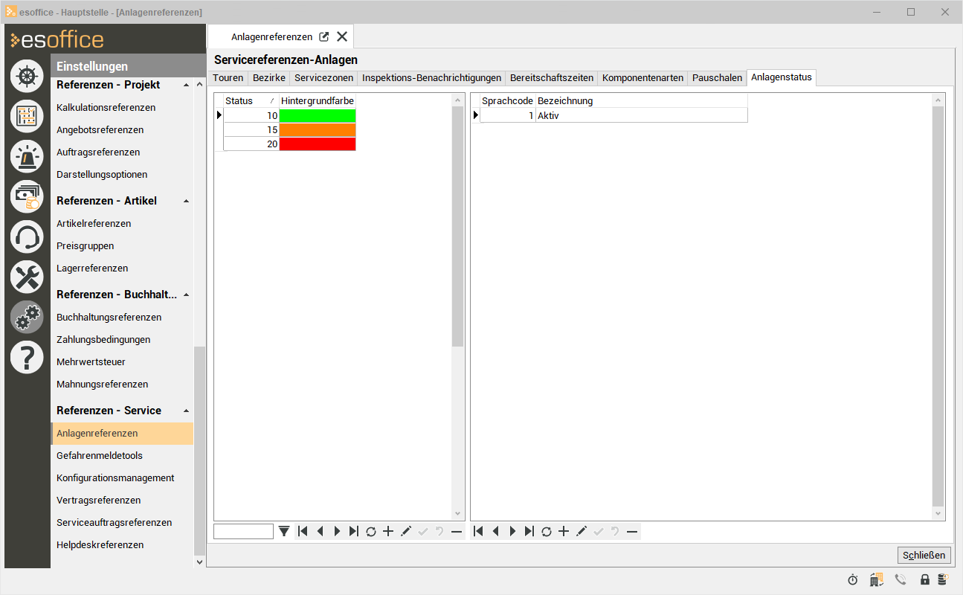963x595 pixels.
Task: Collapse the Referenzen - Buchhaltung section
Action: pyautogui.click(x=186, y=295)
